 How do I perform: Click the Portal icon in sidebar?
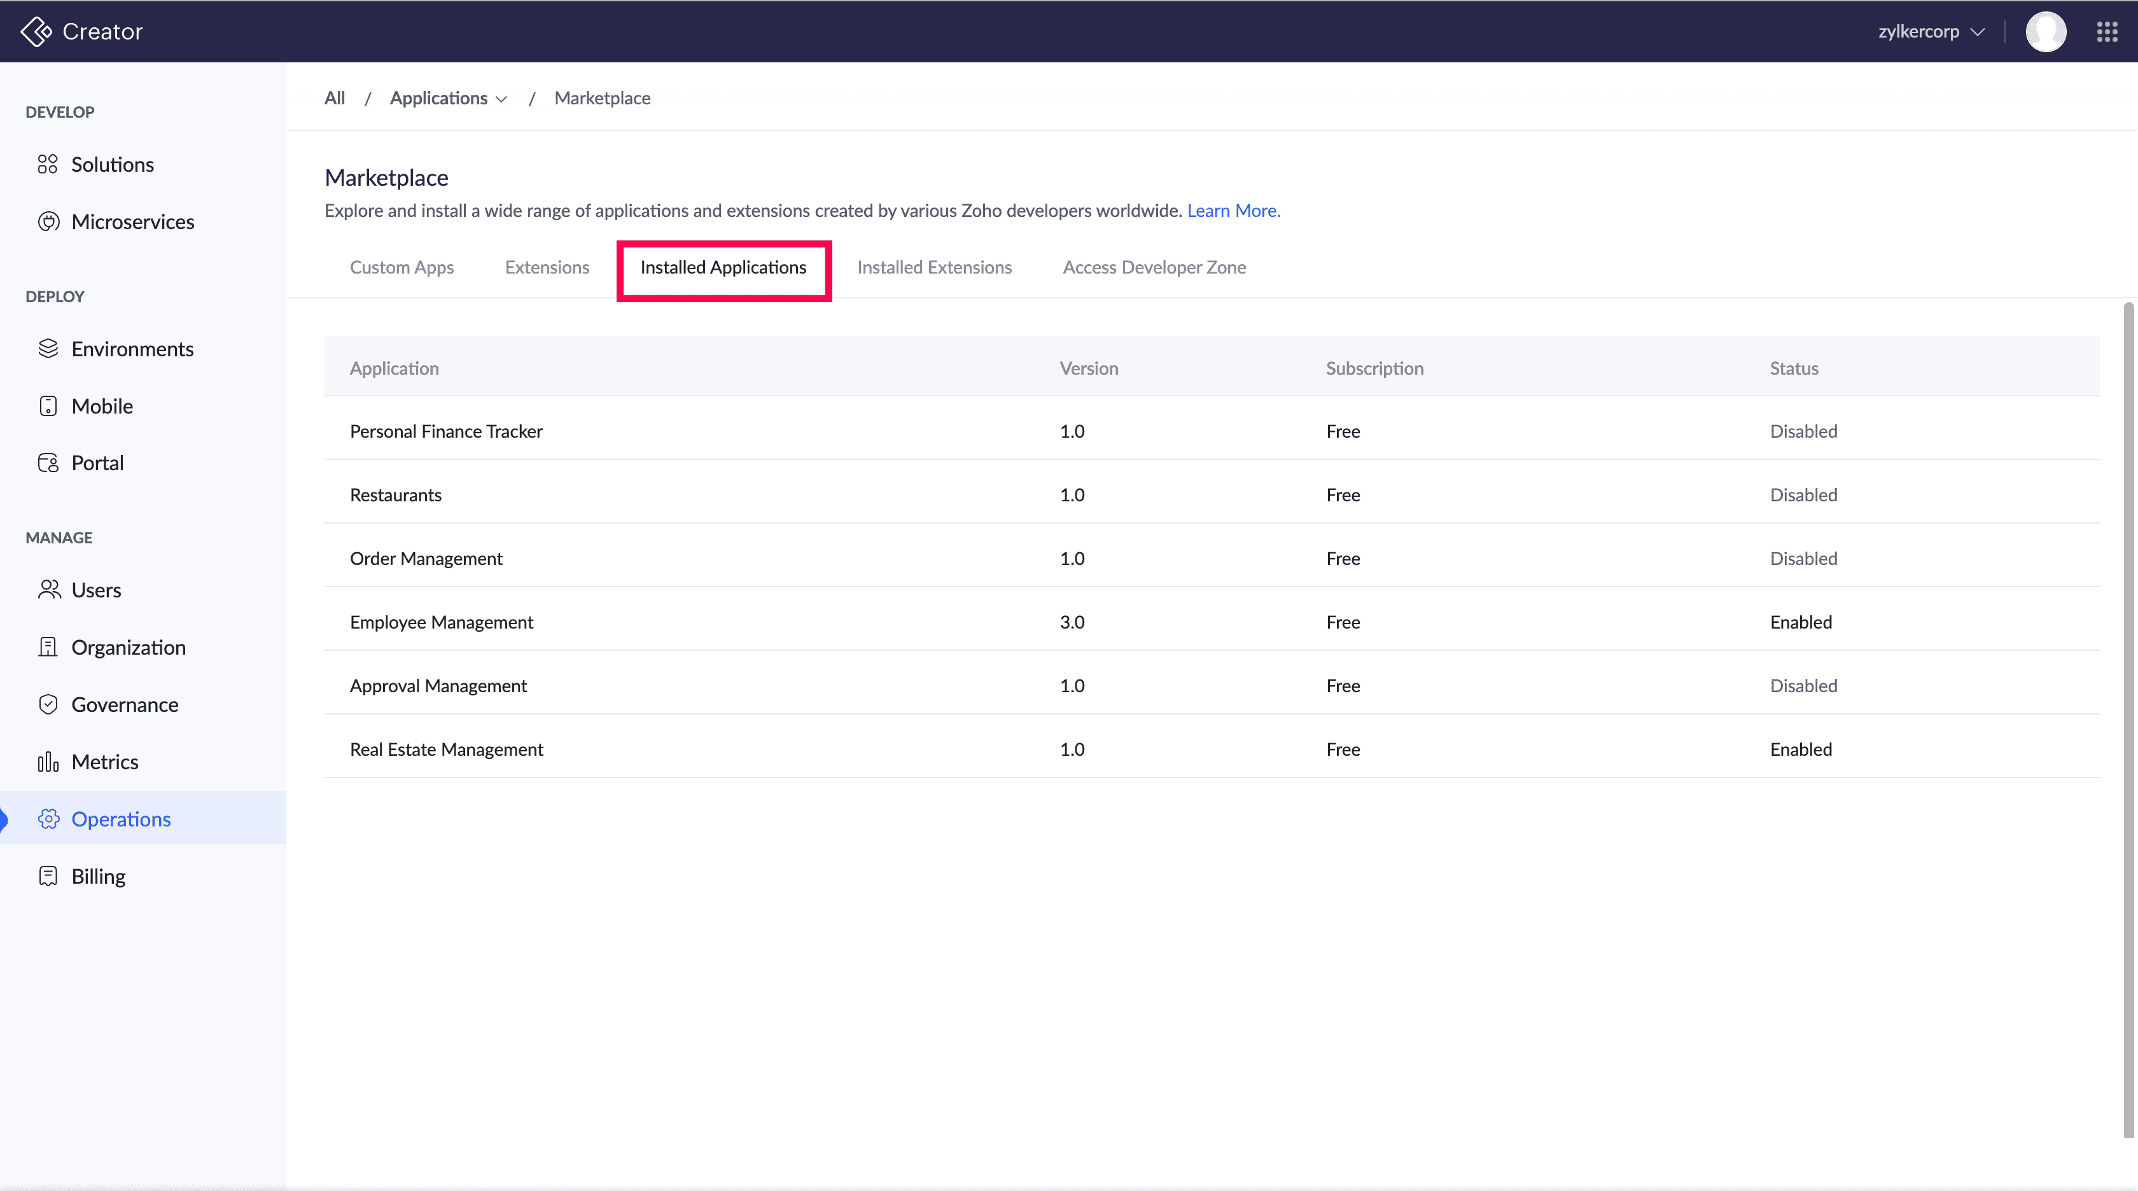[48, 463]
